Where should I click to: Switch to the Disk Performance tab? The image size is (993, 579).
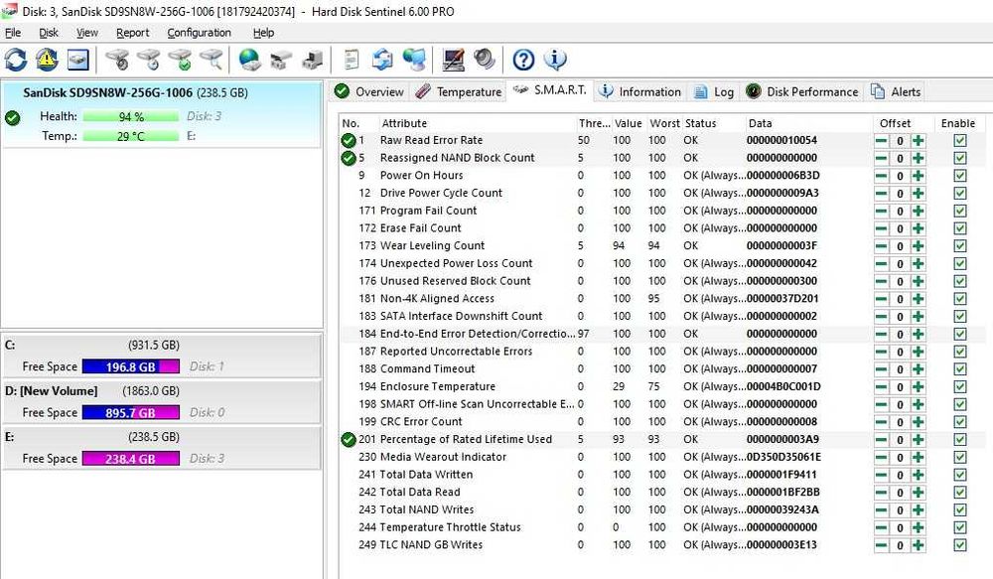(801, 91)
